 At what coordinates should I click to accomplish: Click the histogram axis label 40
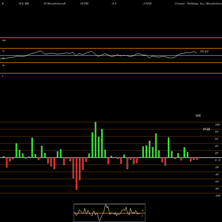pos(217,146)
